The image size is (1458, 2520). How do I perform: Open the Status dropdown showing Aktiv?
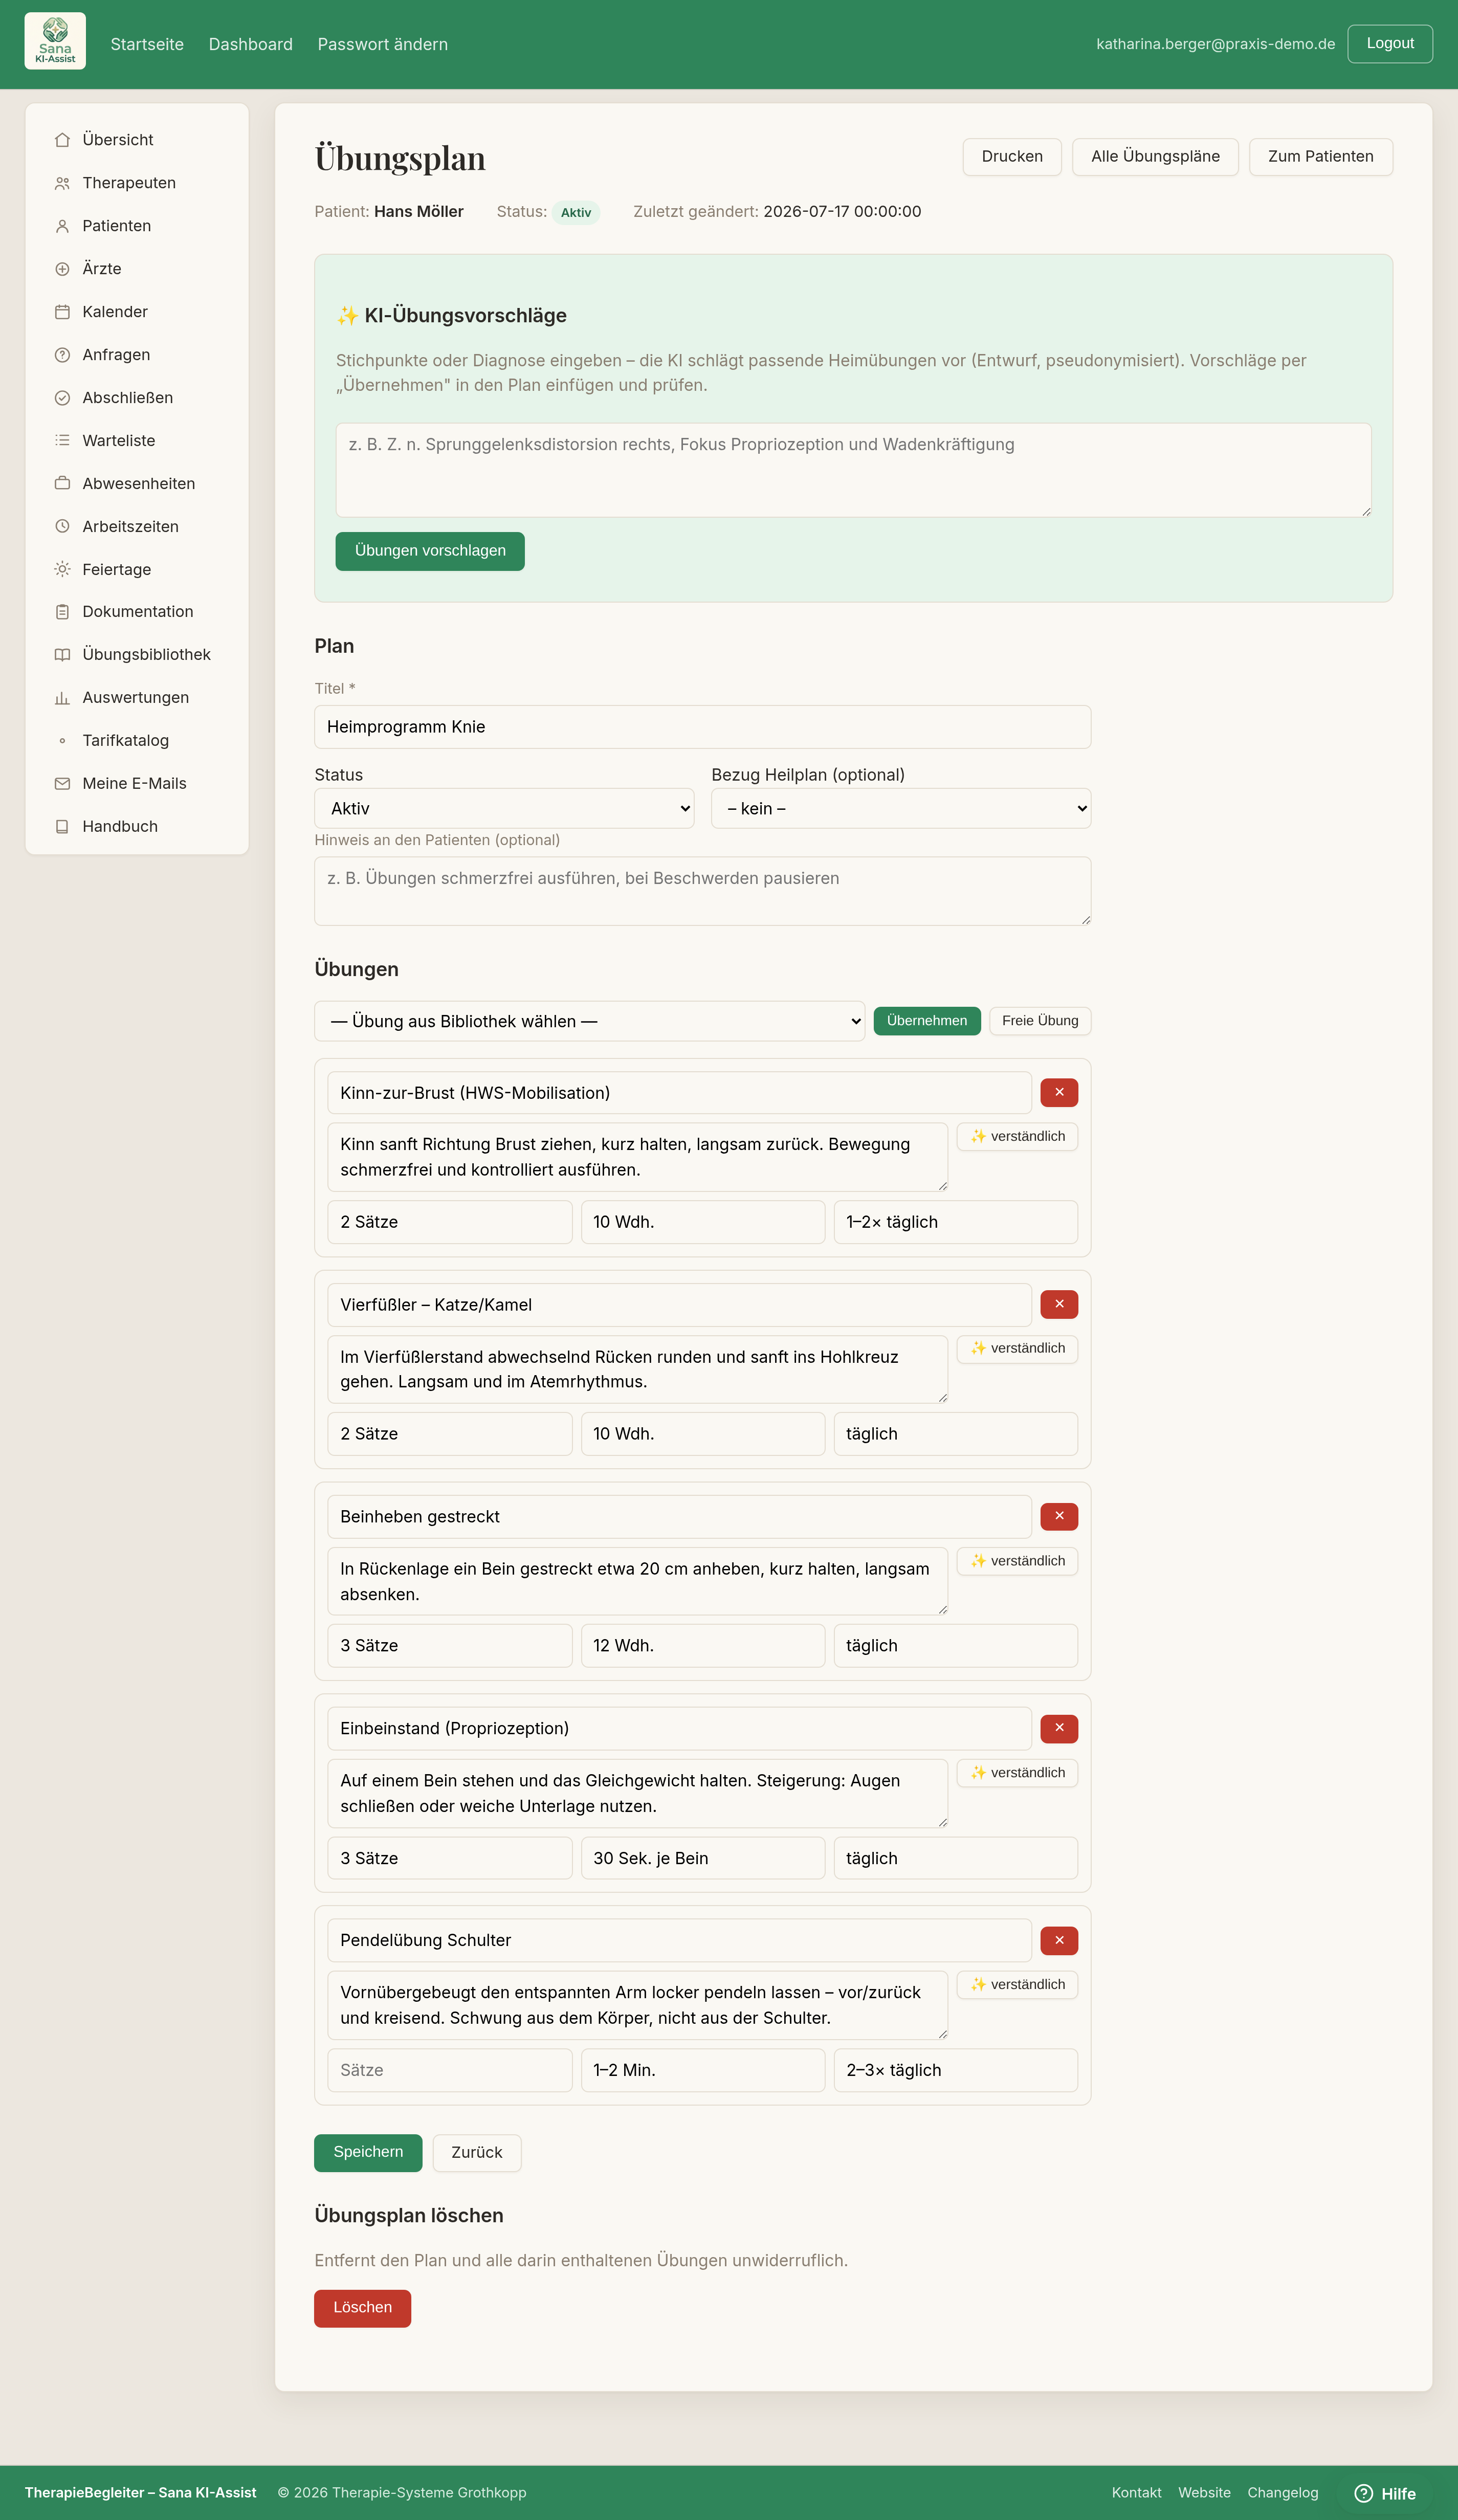tap(504, 809)
